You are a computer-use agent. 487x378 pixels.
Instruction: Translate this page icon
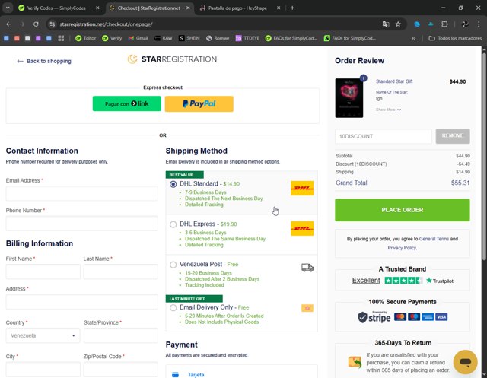pyautogui.click(x=386, y=24)
